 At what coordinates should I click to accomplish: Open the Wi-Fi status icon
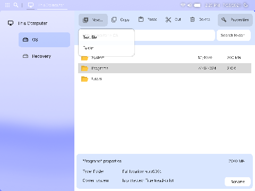[183, 5]
